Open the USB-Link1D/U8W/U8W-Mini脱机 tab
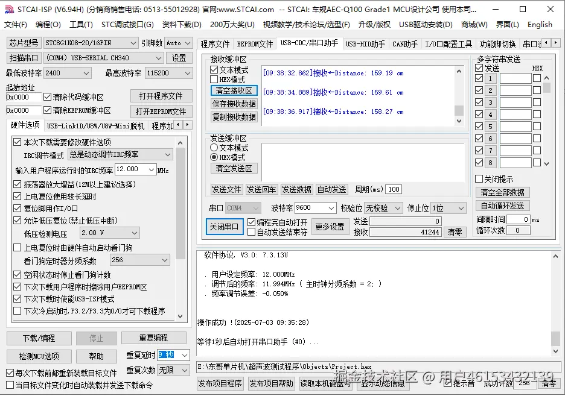The height and width of the screenshot is (396, 565). point(95,126)
